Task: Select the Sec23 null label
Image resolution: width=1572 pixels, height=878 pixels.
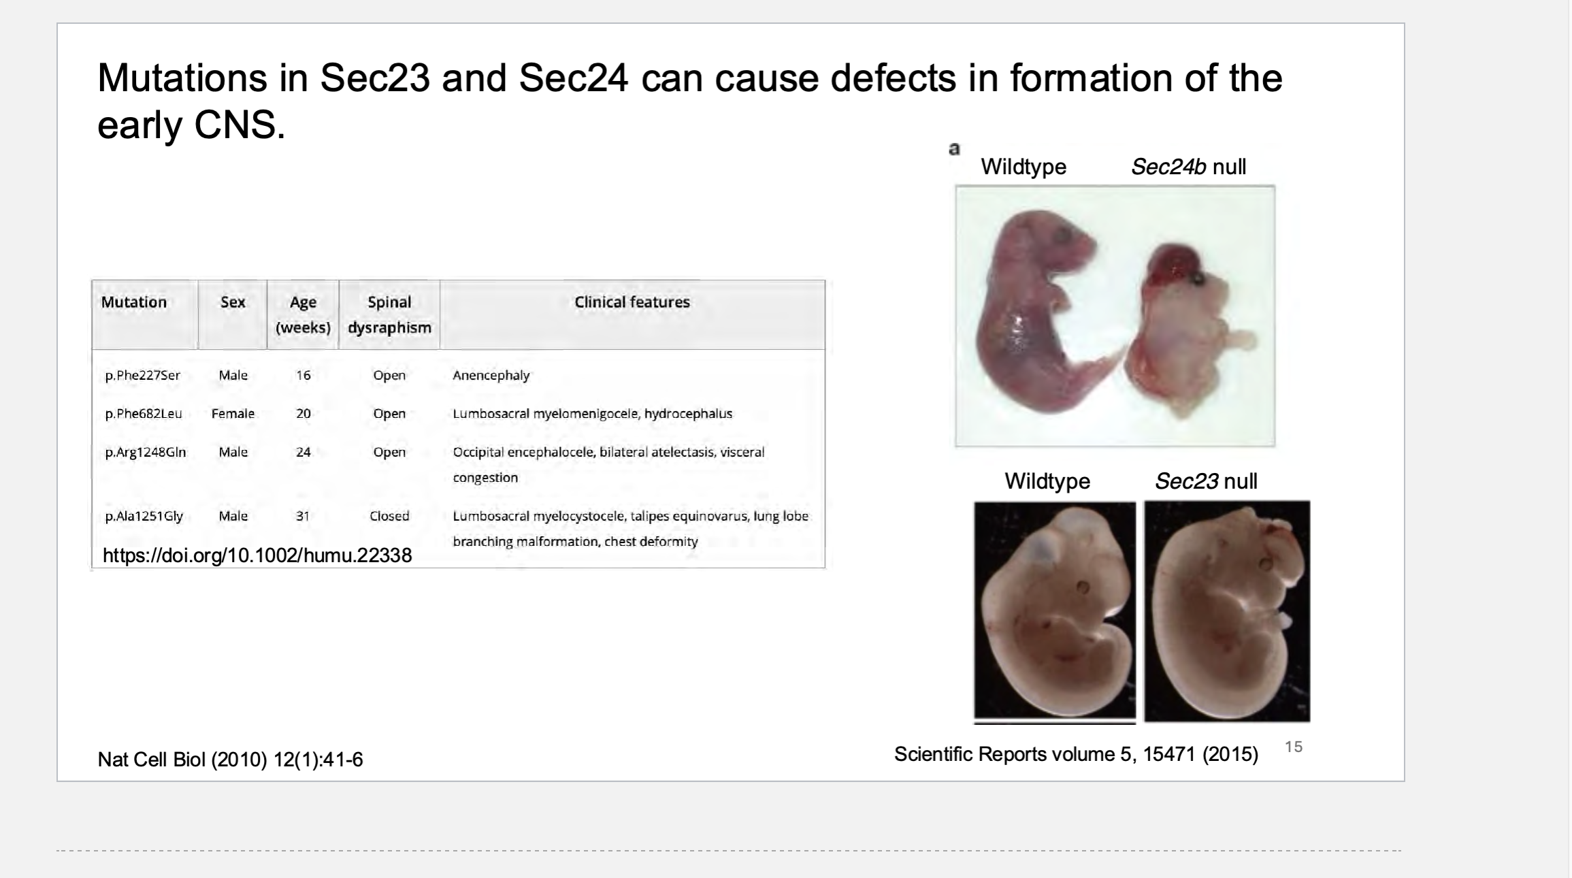Action: tap(1206, 481)
